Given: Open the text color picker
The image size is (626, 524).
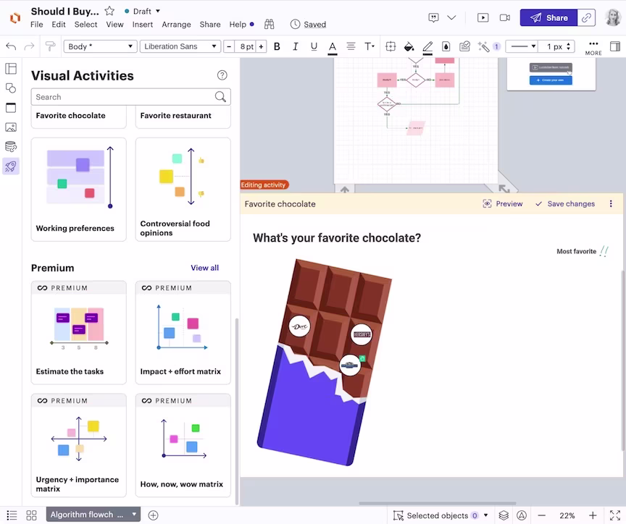Looking at the screenshot, I should coord(332,48).
